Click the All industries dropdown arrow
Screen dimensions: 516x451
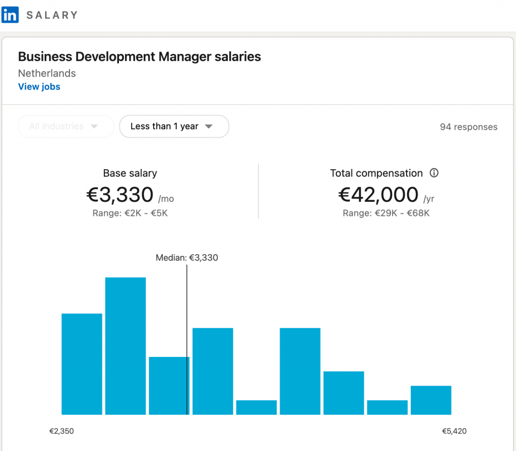(x=94, y=127)
